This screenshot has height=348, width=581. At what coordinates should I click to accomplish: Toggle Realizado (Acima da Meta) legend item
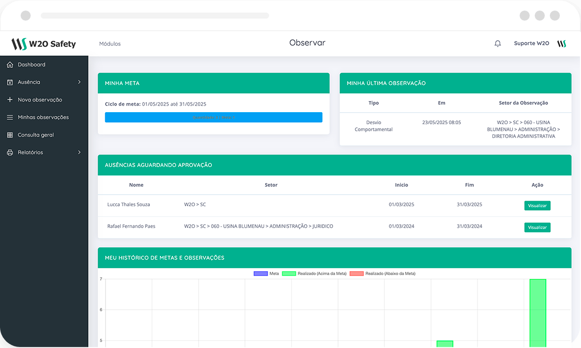pos(314,274)
